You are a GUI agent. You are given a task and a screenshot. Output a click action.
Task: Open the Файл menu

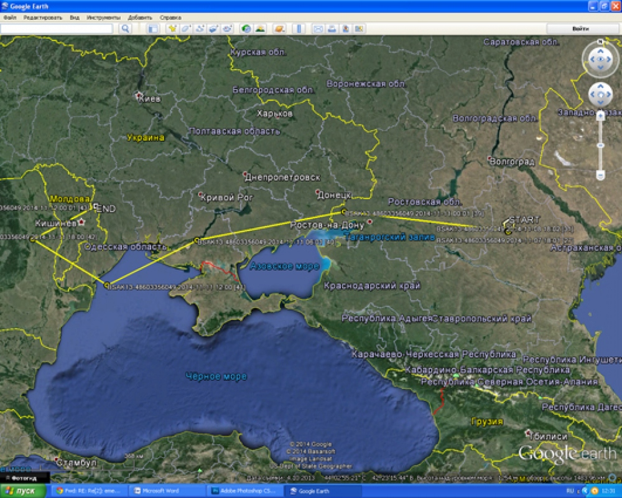9,17
